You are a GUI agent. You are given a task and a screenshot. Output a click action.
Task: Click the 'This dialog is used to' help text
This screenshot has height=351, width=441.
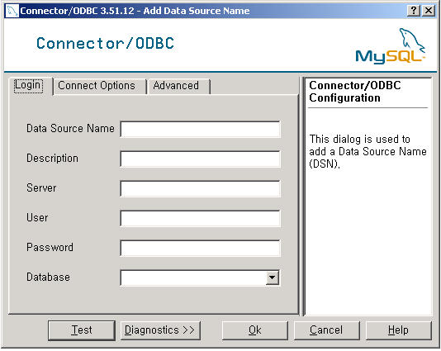pos(360,140)
